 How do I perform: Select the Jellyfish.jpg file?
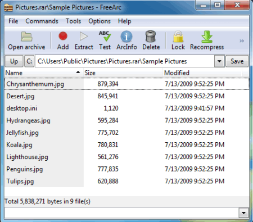pos(22,133)
